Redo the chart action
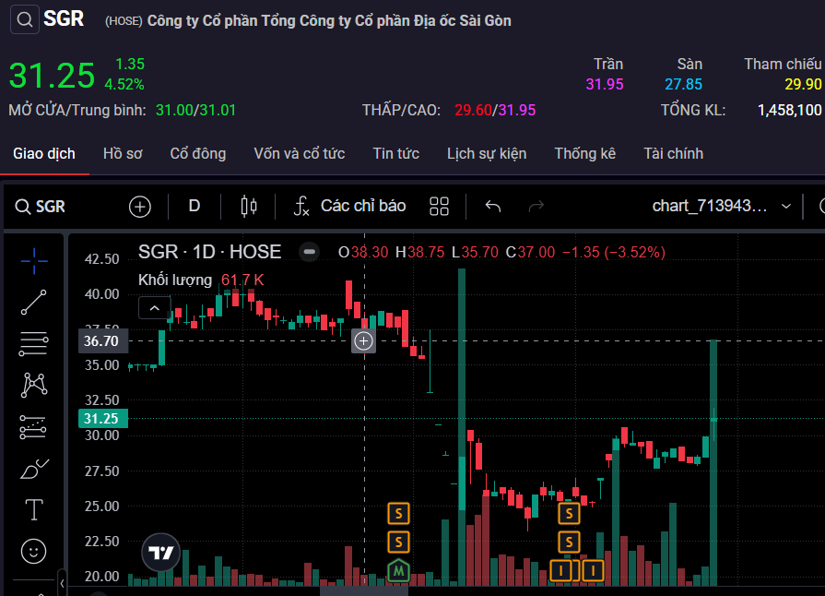The height and width of the screenshot is (596, 825). coord(536,206)
